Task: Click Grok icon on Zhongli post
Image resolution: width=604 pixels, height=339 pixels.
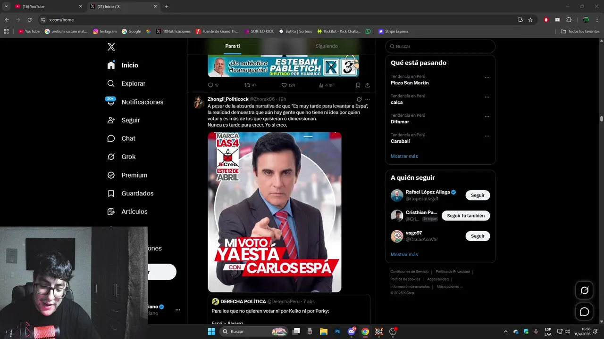Action: [359, 99]
